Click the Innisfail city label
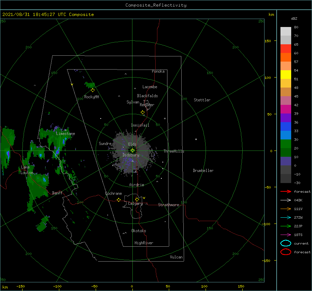This screenshot has width=312, height=291. tap(140, 125)
